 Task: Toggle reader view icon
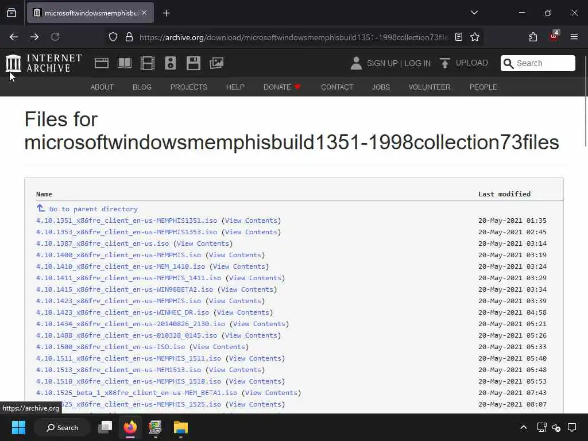(459, 37)
